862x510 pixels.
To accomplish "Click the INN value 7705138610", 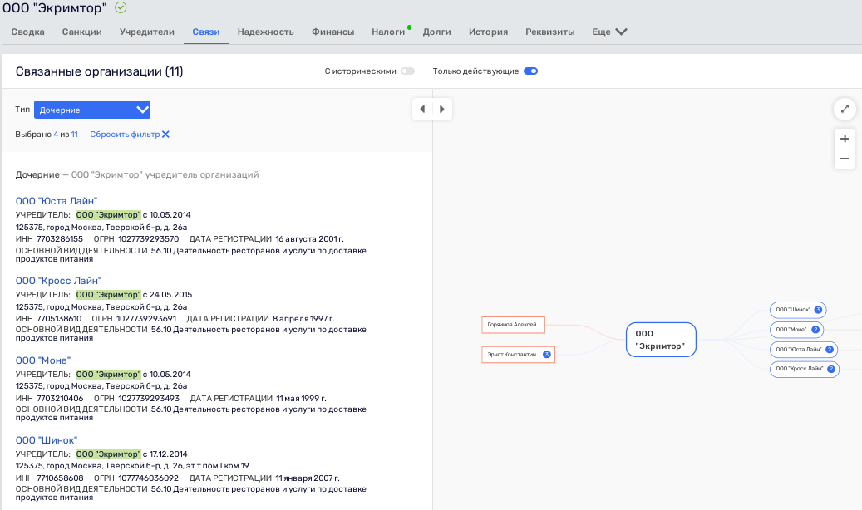I will [x=59, y=319].
